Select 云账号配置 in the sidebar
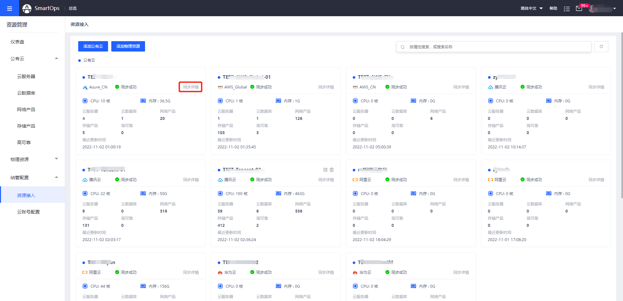 [x=28, y=212]
